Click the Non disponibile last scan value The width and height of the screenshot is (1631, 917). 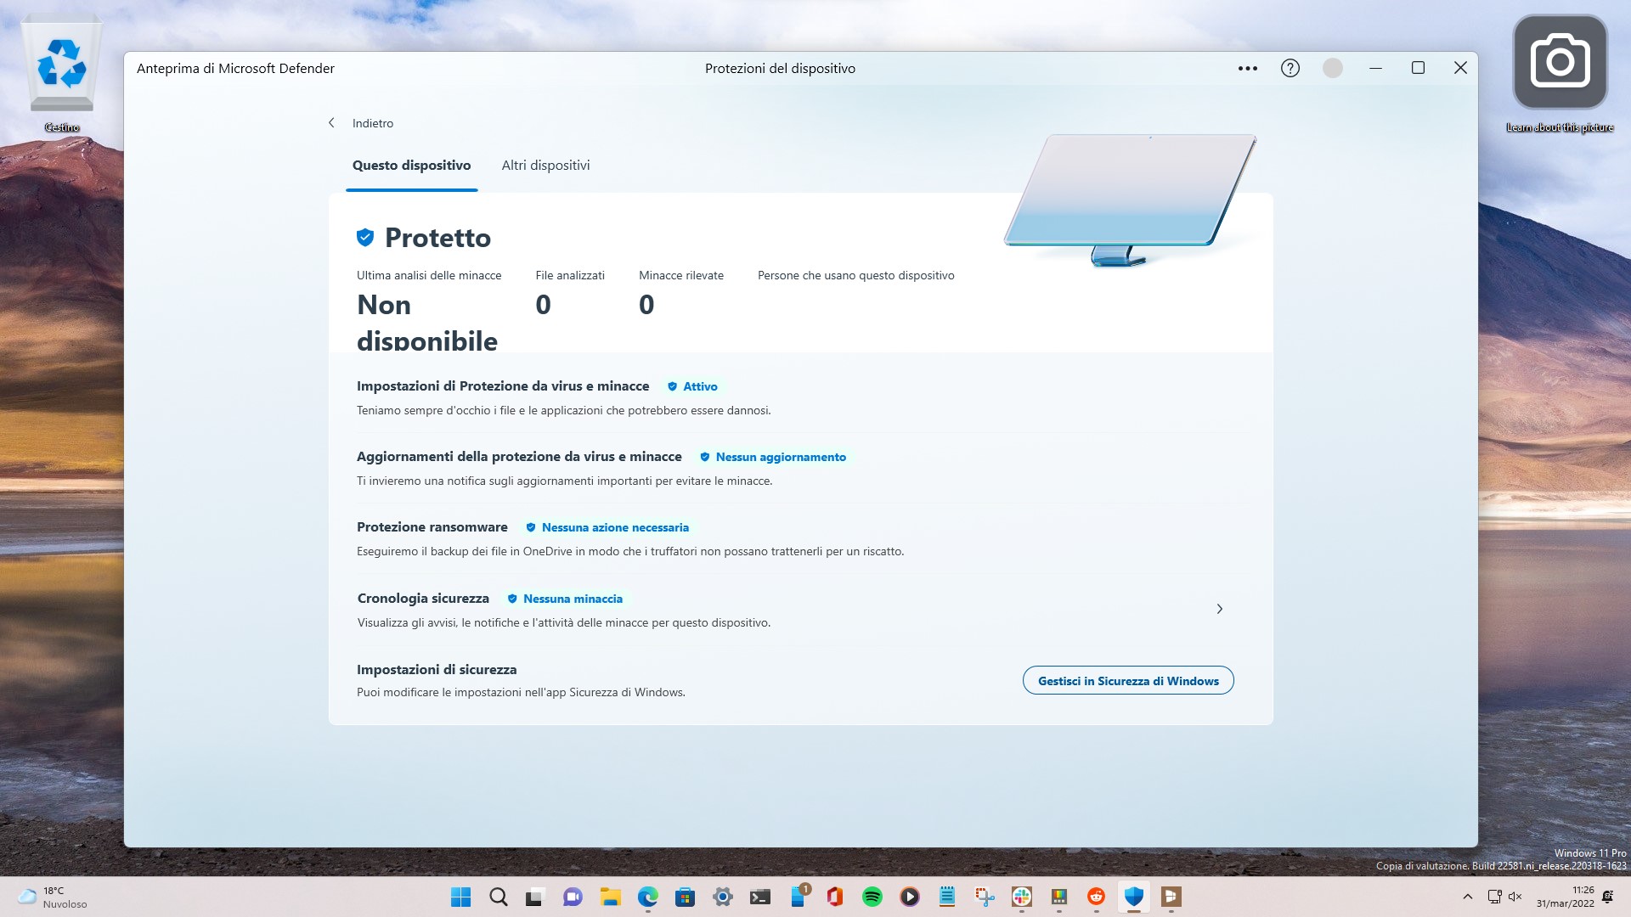tap(427, 322)
